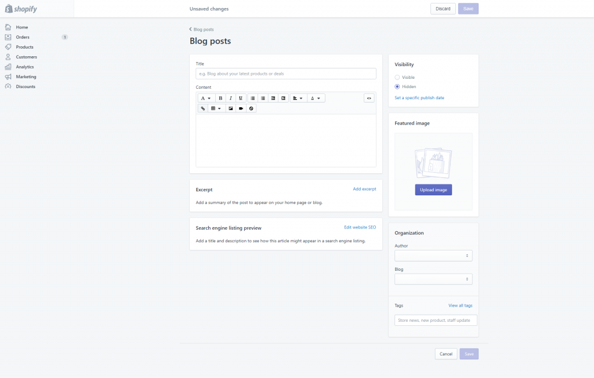Insert a bulleted list
The width and height of the screenshot is (594, 378).
coord(252,99)
